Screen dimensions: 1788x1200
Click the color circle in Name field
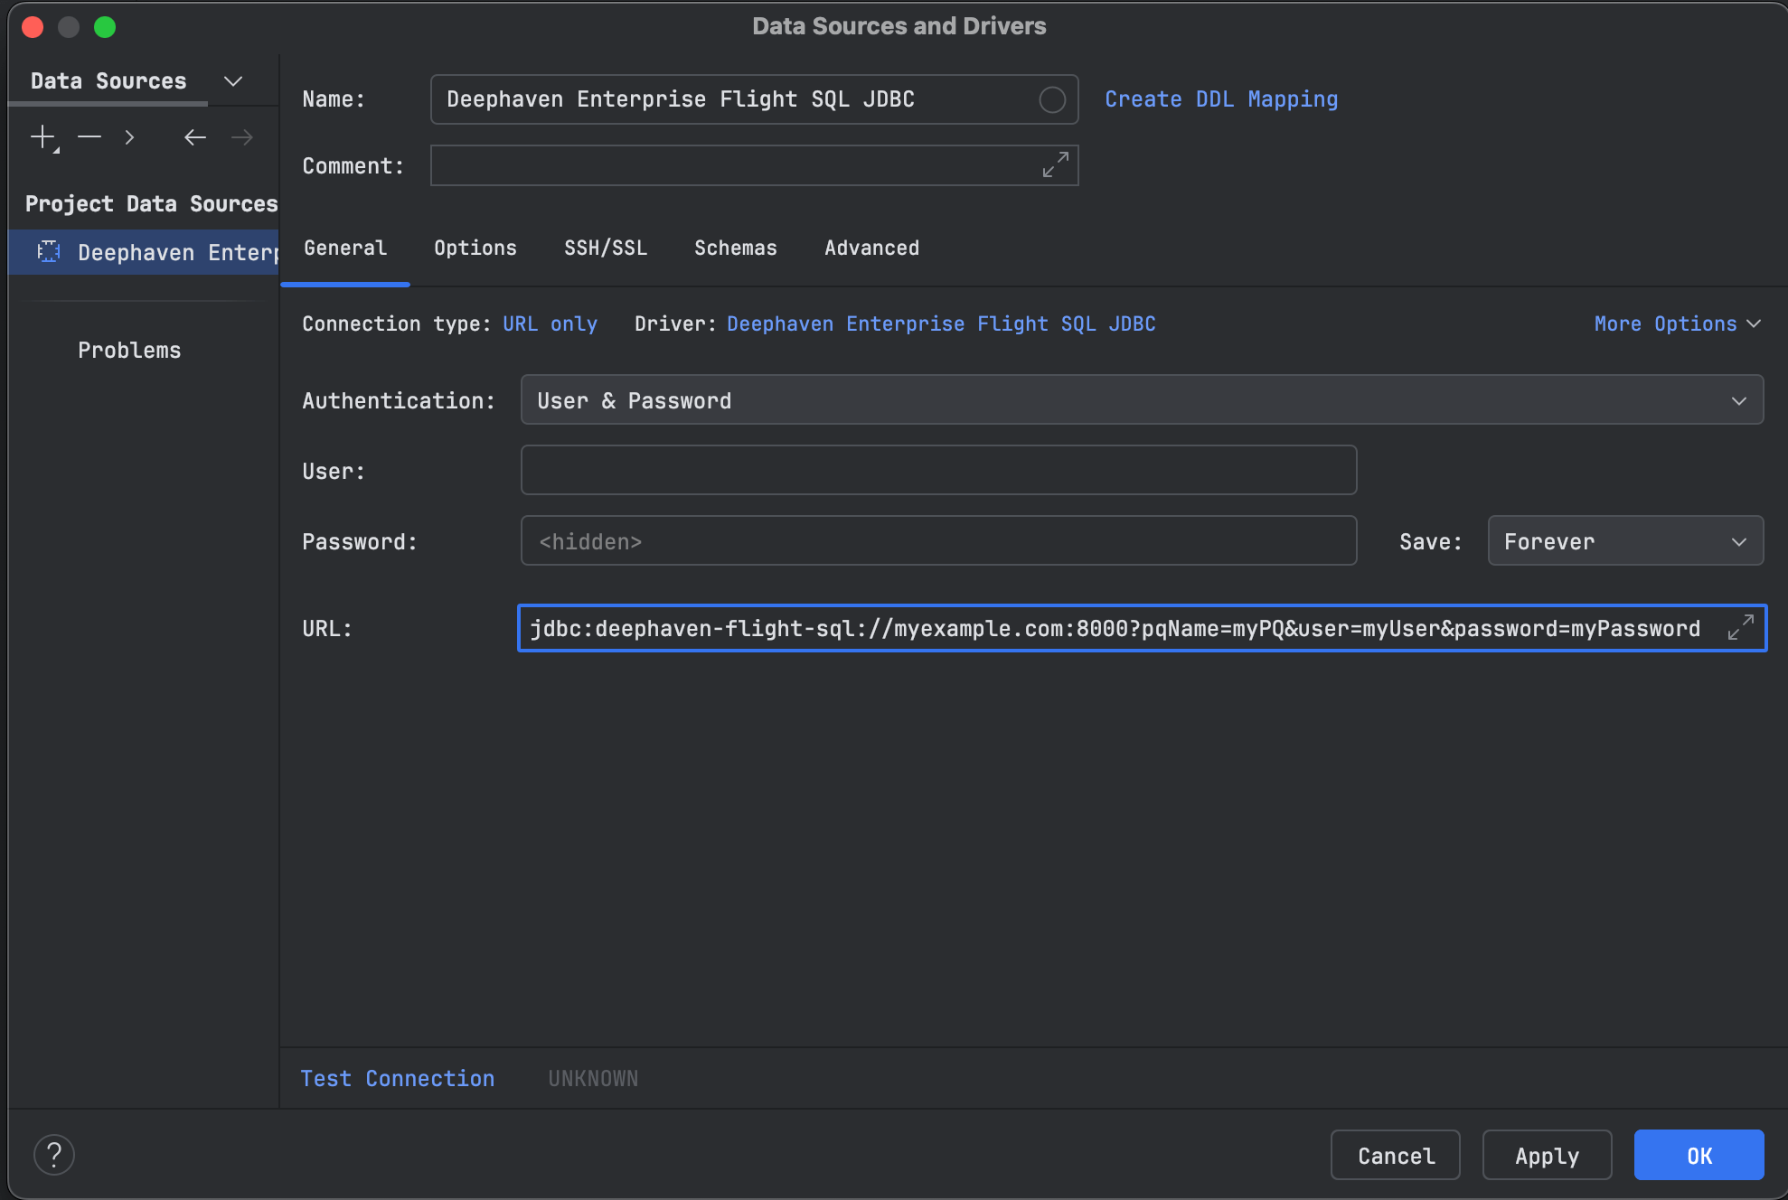tap(1051, 99)
